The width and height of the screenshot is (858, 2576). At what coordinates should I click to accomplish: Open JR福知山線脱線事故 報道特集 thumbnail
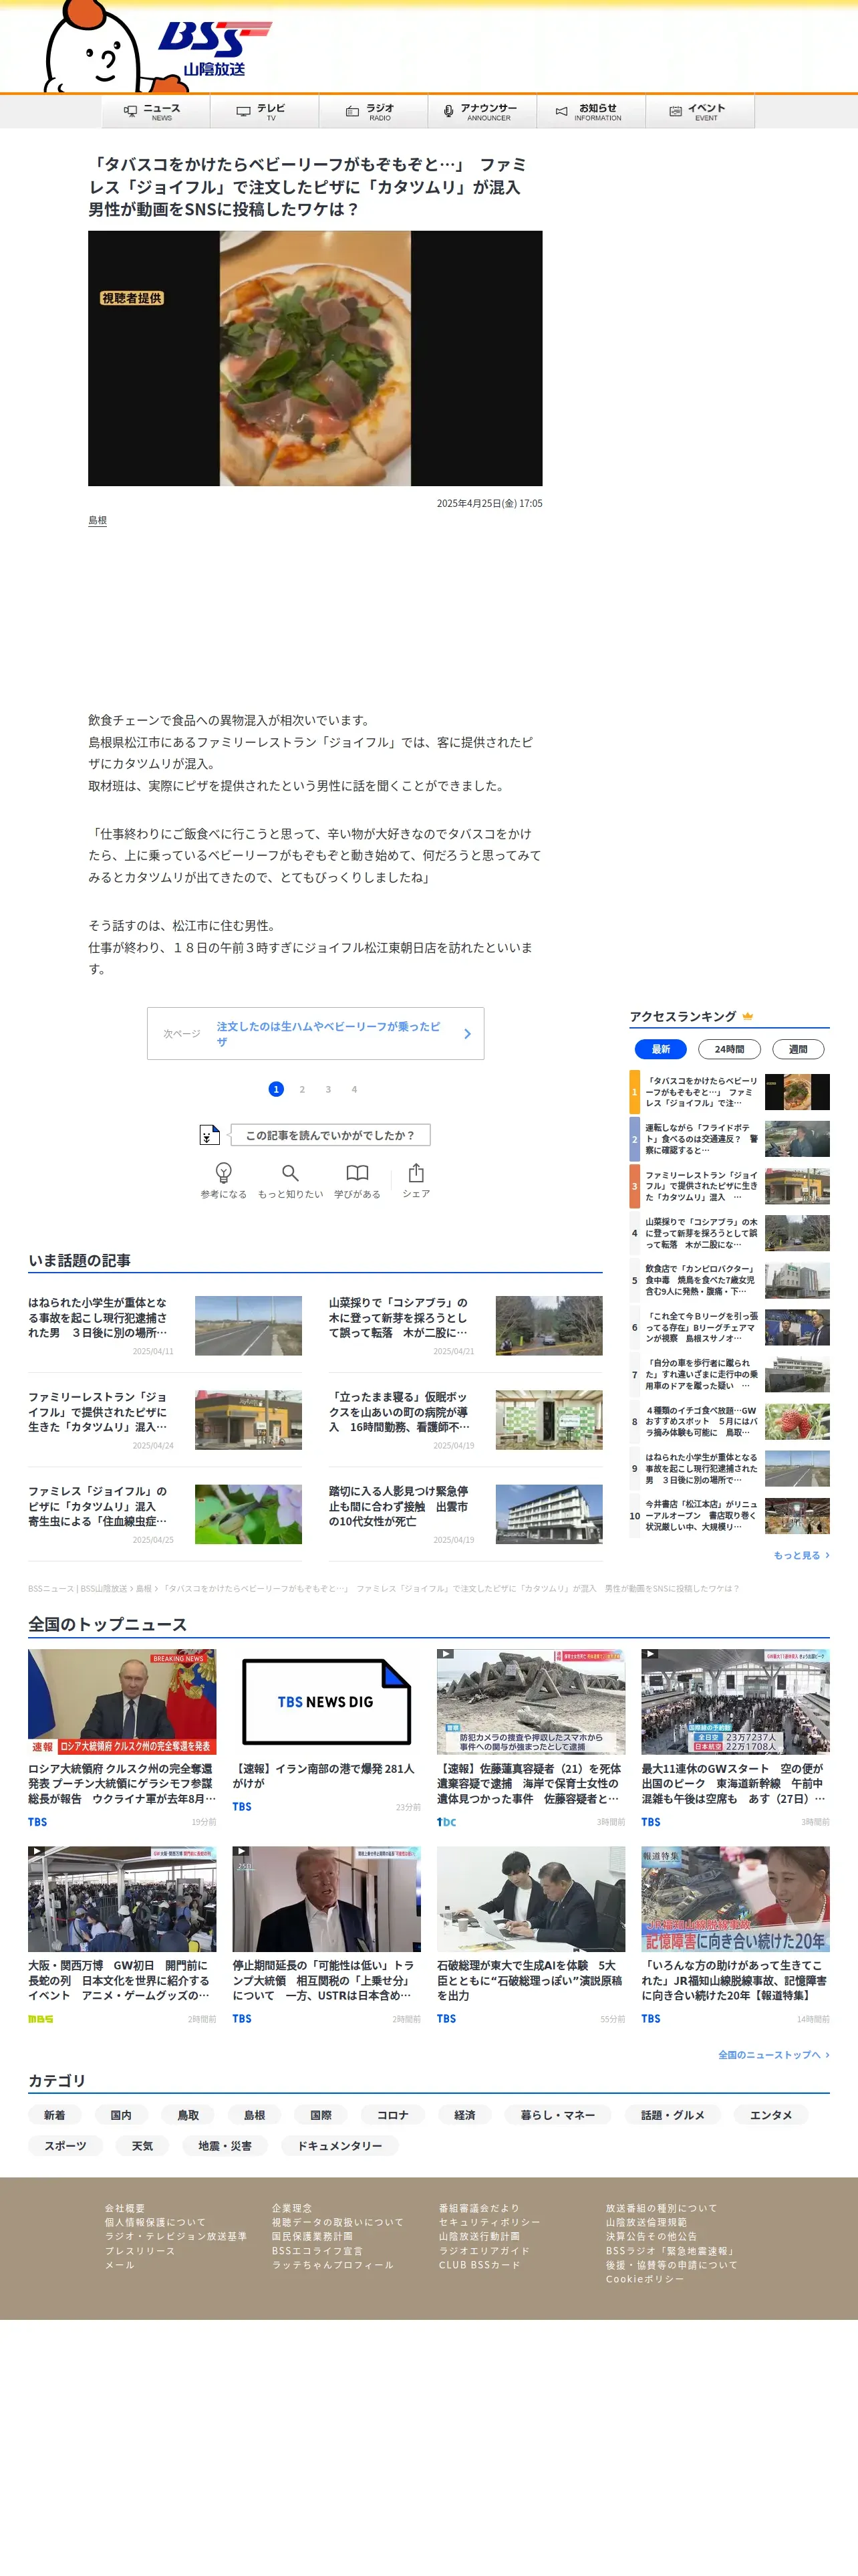[735, 1898]
